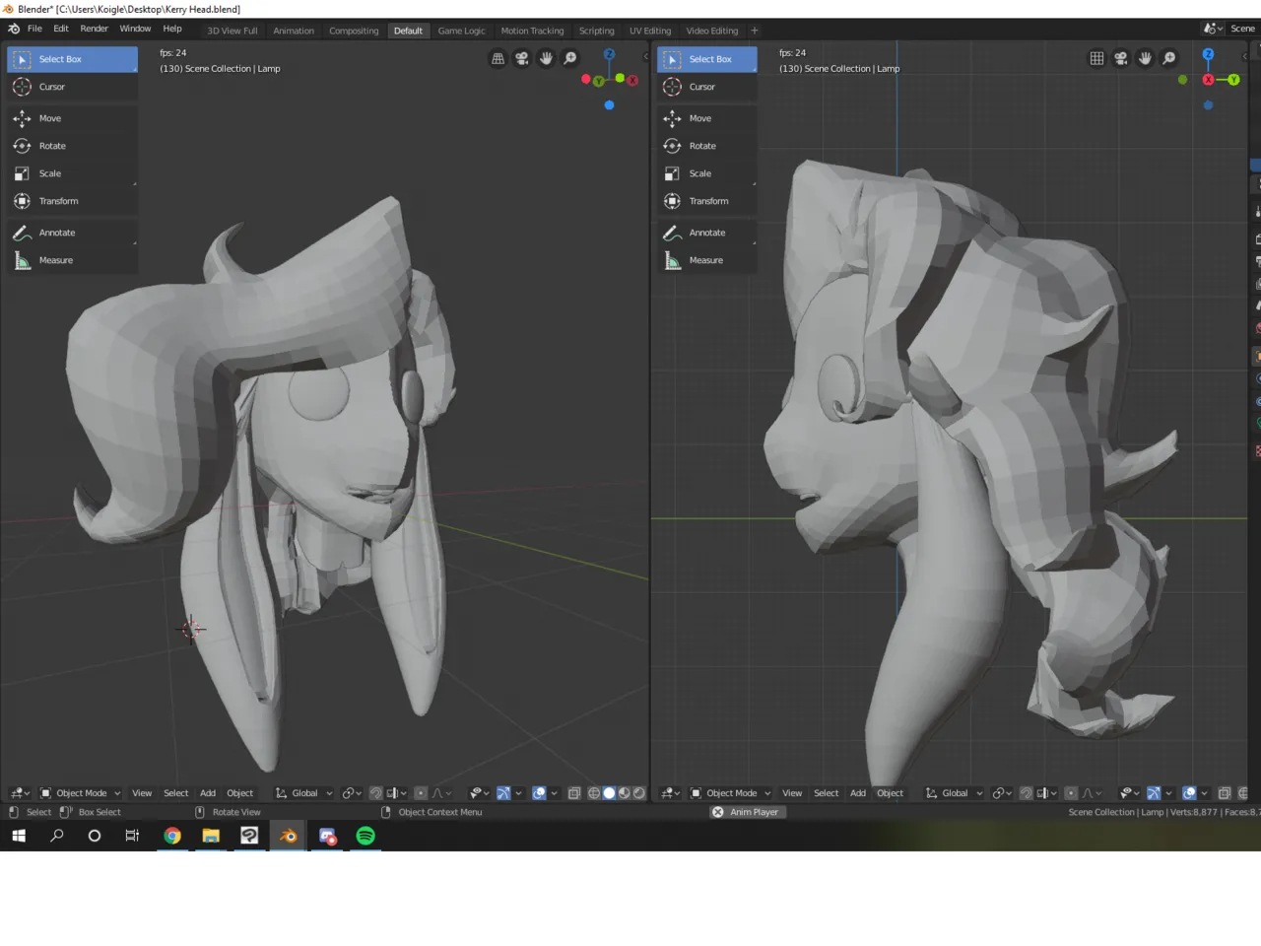Toggle overlays button in left viewport header
This screenshot has height=946, width=1261.
click(x=539, y=793)
